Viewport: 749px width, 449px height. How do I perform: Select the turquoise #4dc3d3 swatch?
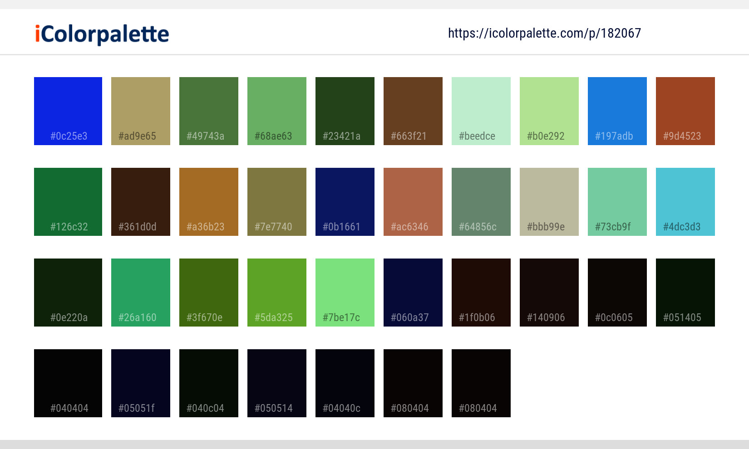[x=685, y=201]
